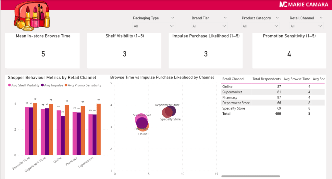The image size is (332, 179).
Task: Open the Retail Channel 'All' dropdown
Action: [x=306, y=26]
